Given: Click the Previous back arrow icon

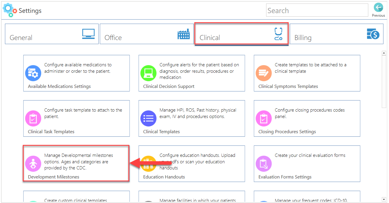Looking at the screenshot, I should coord(378,8).
